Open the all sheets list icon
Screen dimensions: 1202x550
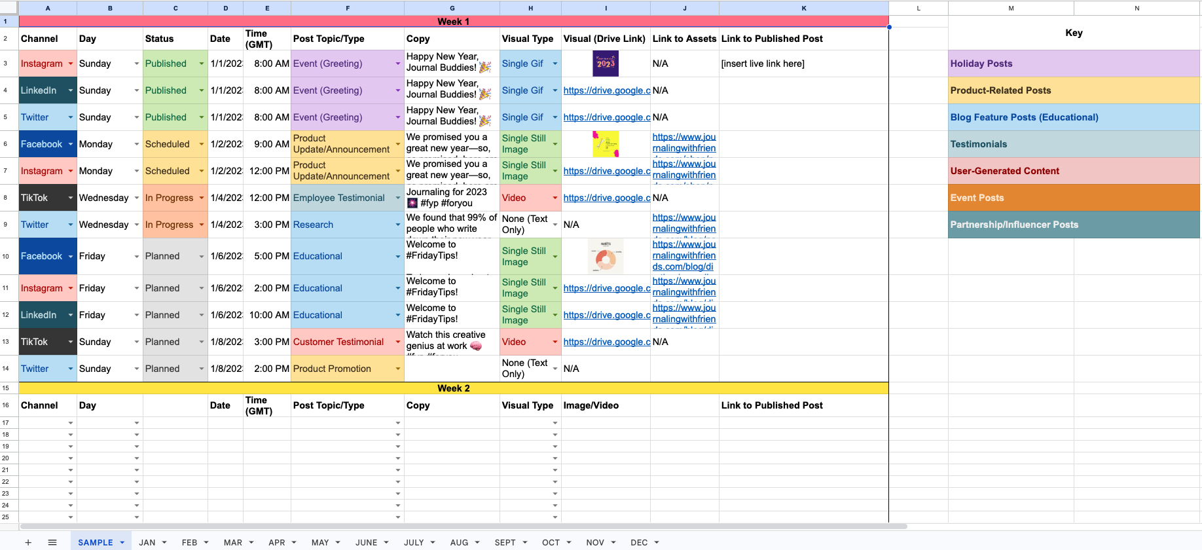52,542
